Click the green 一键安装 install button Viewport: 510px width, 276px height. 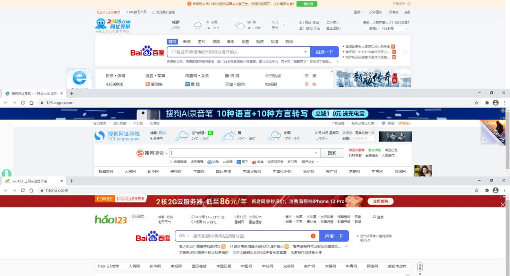[x=306, y=4]
